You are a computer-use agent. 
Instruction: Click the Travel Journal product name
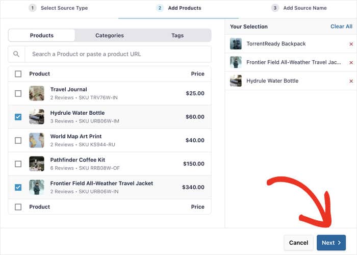(68, 89)
